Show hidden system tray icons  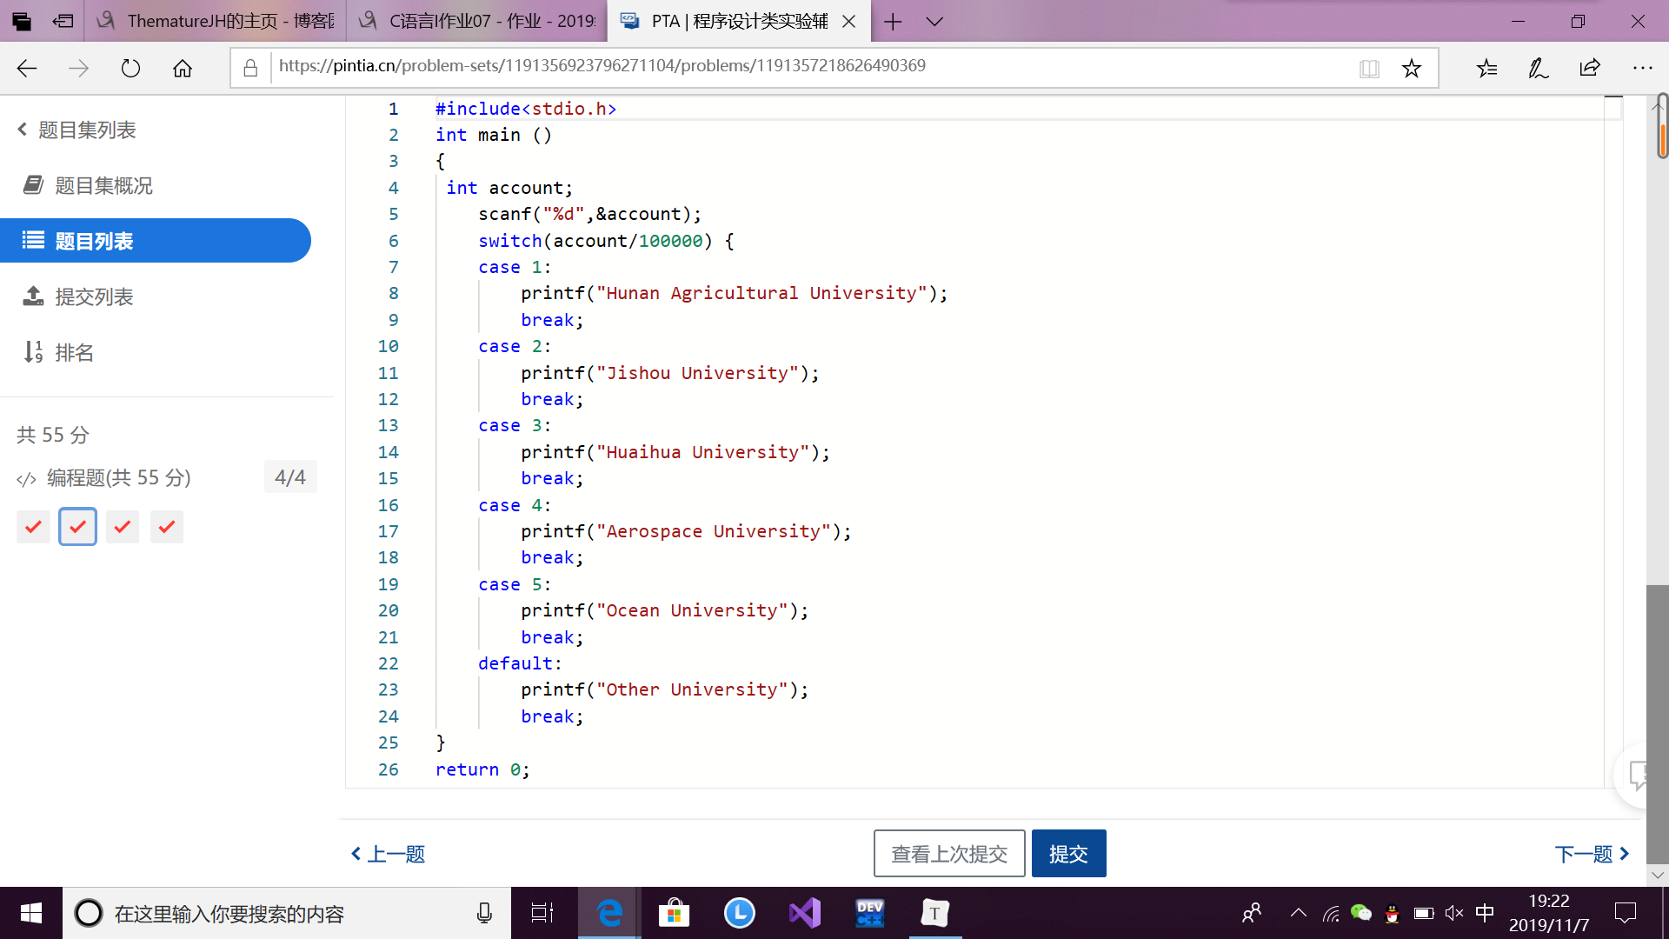pos(1298,913)
